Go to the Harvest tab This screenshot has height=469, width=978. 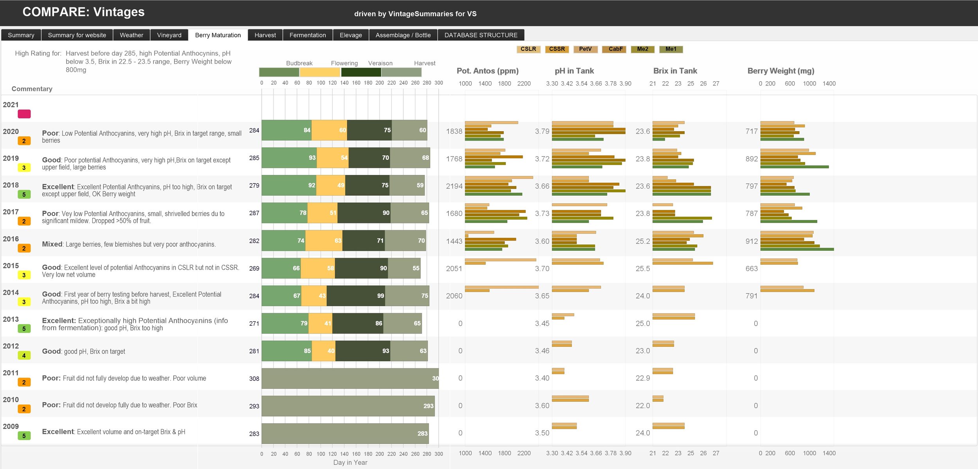pos(265,35)
